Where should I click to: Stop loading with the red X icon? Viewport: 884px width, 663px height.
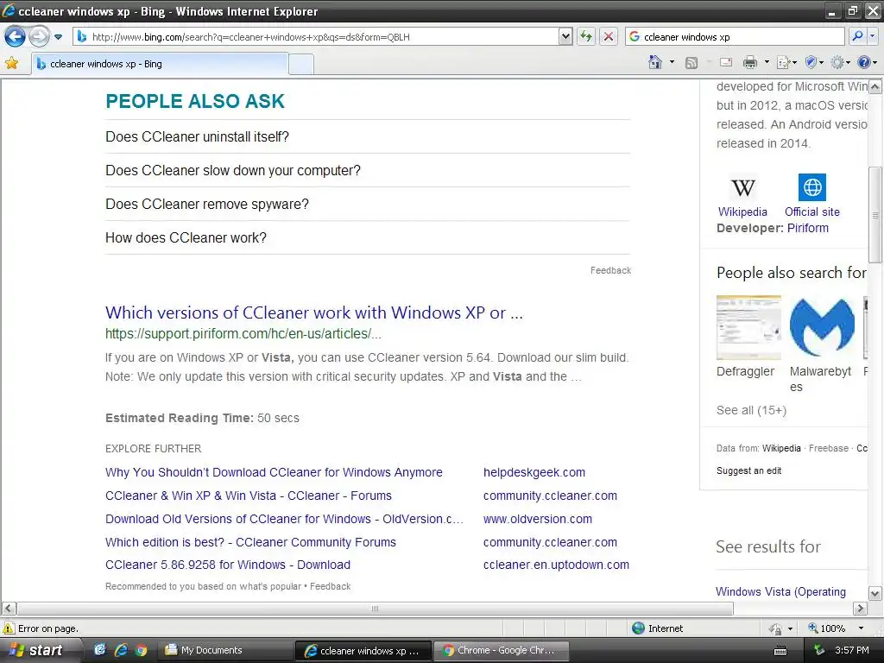tap(609, 37)
